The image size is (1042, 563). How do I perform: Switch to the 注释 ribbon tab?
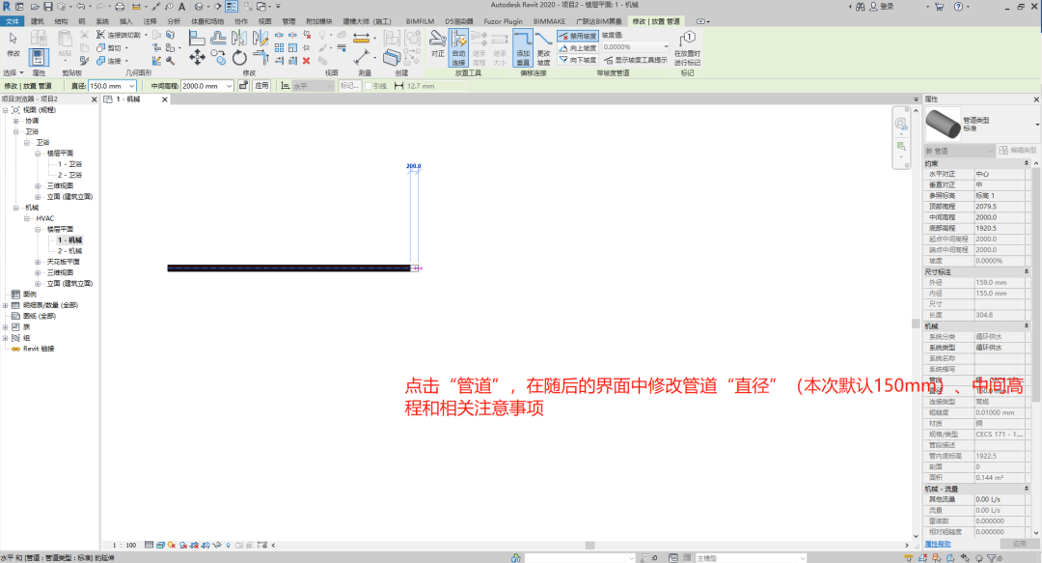click(x=150, y=21)
